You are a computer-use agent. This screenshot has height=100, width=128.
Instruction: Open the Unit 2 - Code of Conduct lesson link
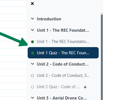[x=63, y=75]
